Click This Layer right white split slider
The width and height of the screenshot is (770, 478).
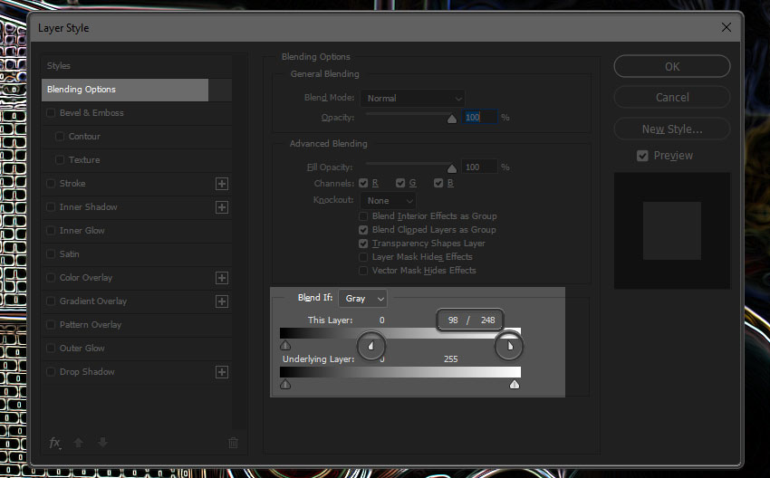(510, 346)
